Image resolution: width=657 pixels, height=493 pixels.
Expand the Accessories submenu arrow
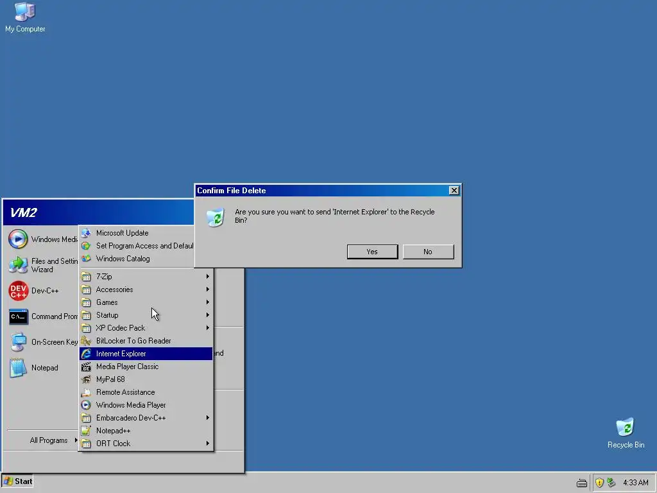[x=207, y=290]
